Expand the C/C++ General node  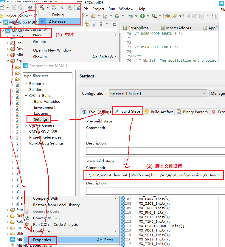26,125
